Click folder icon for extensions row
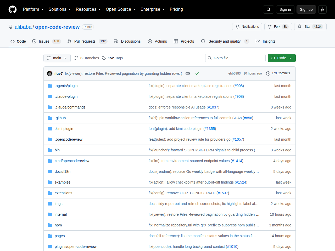The width and height of the screenshot is (335, 251). 50,193
